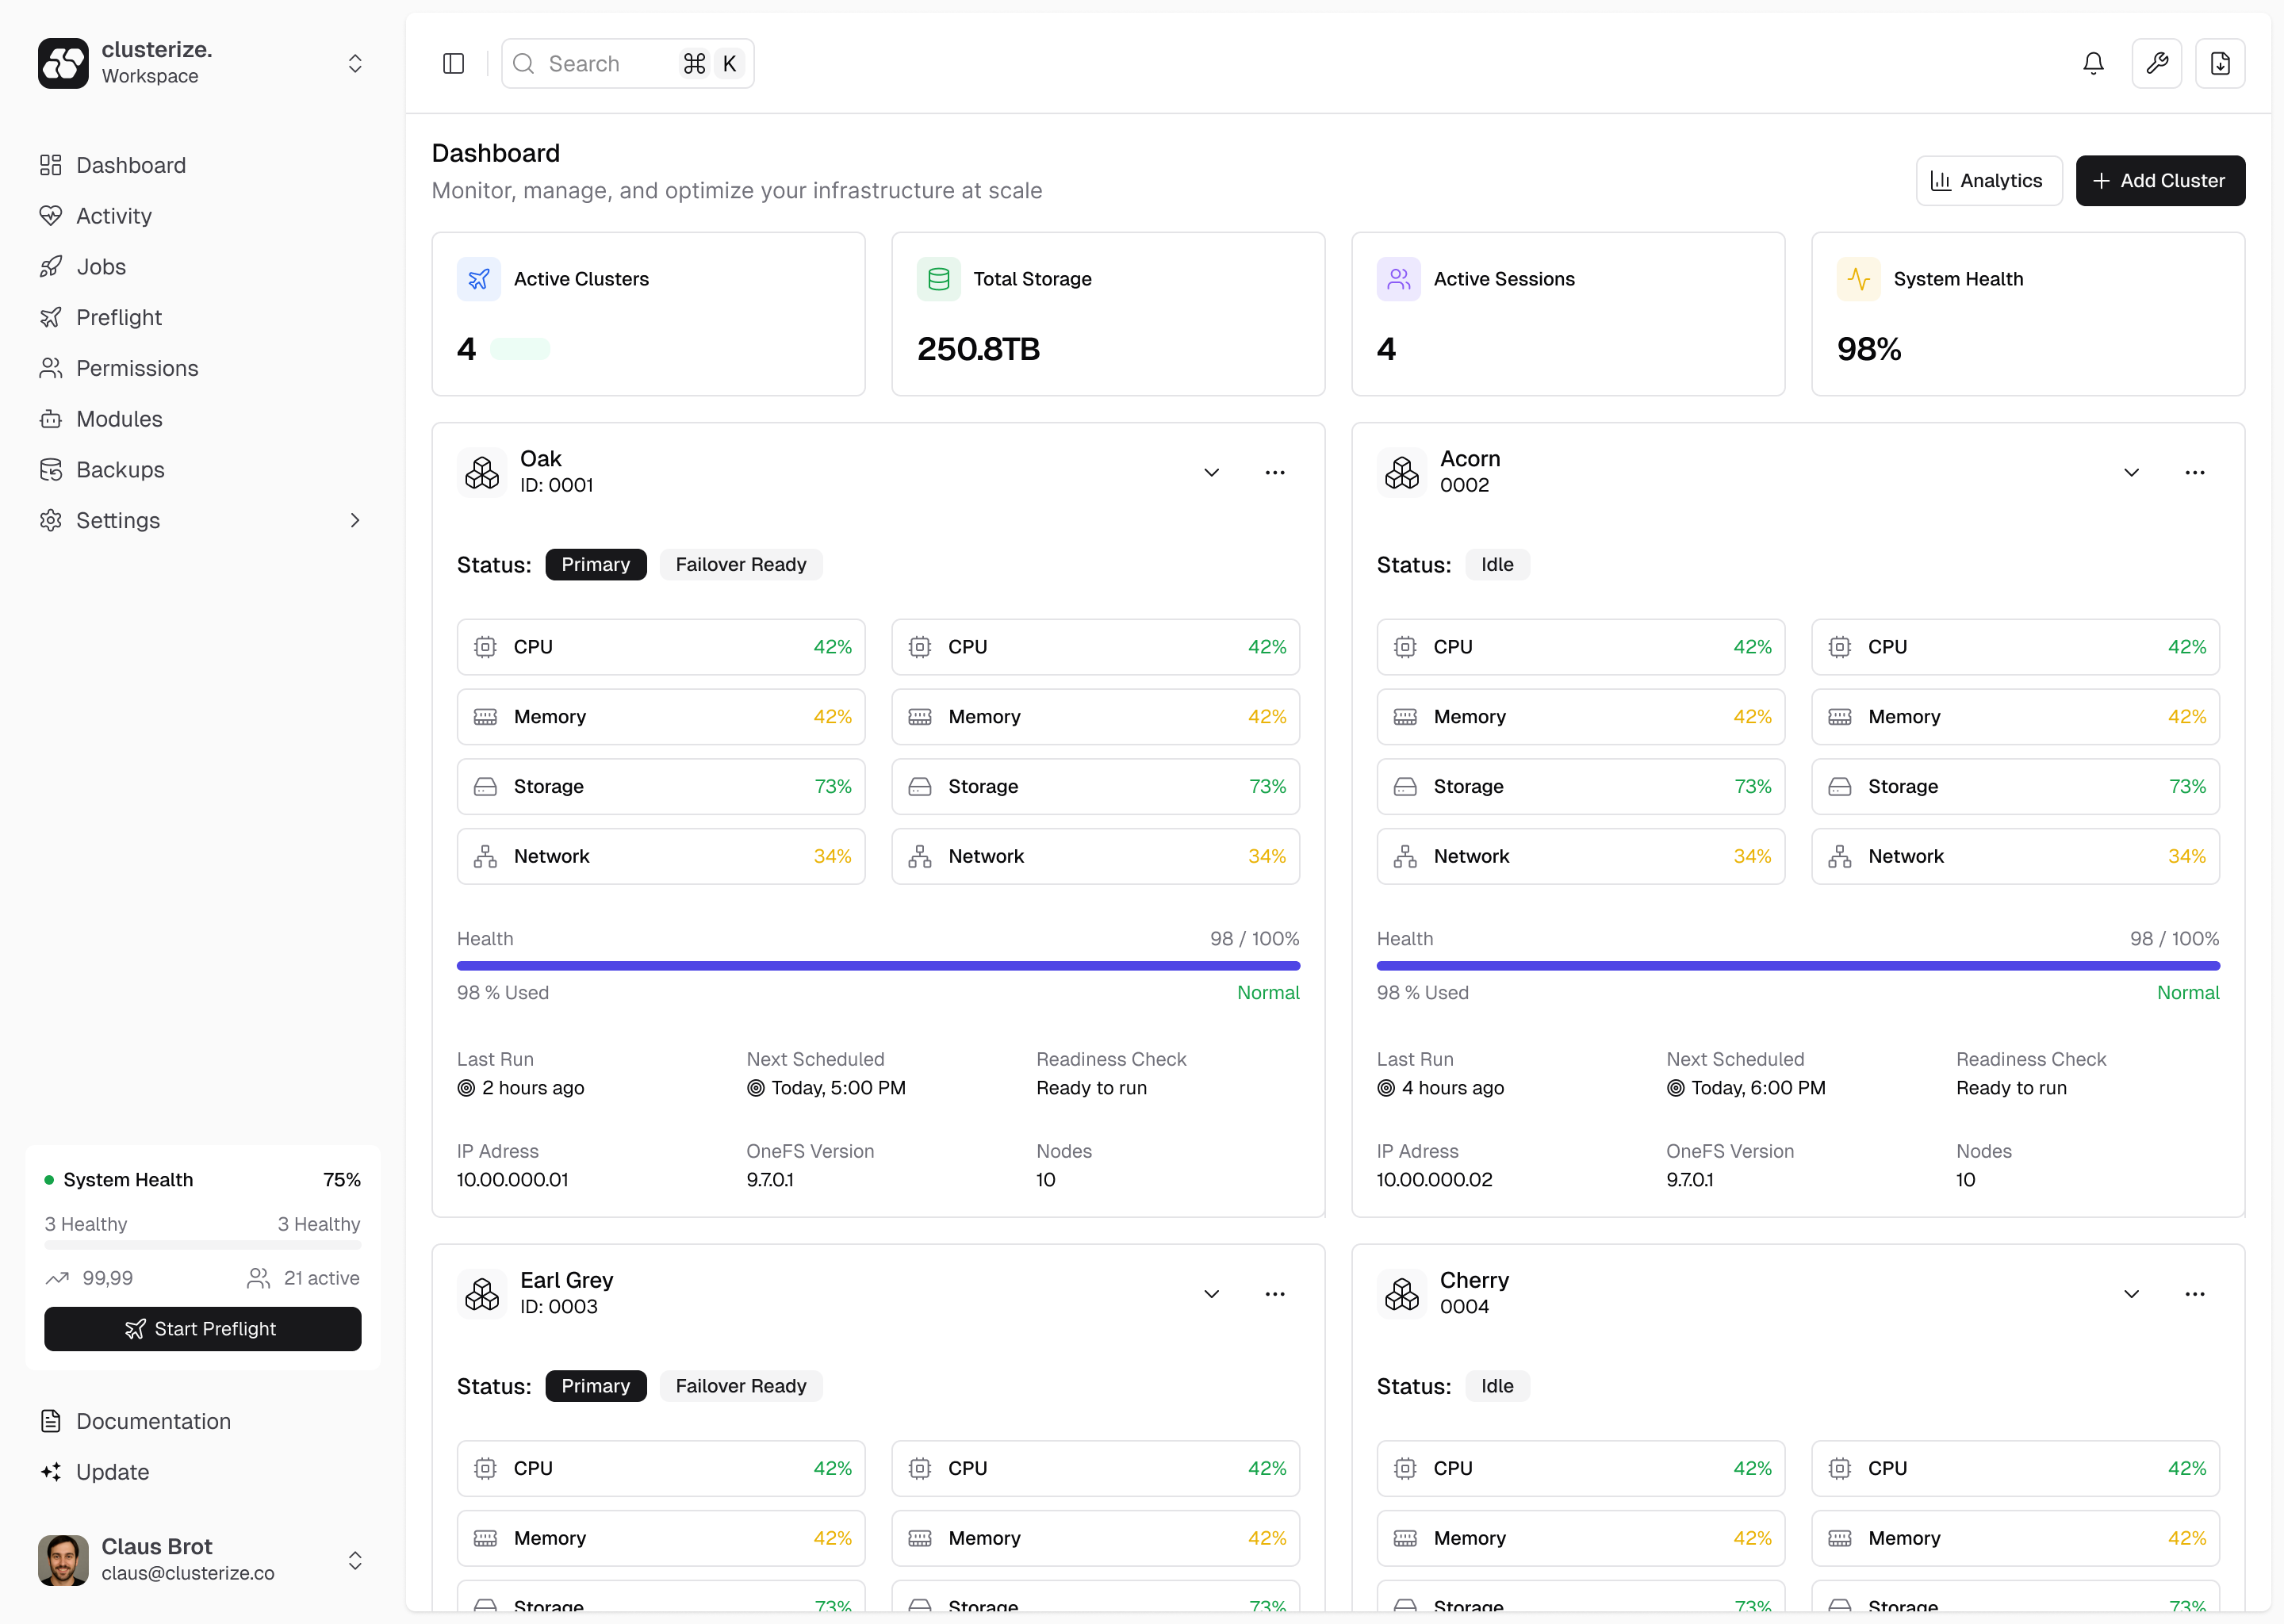Click the Active Clusters rocket icon
Viewport: 2284px width, 1624px height.
tap(479, 279)
